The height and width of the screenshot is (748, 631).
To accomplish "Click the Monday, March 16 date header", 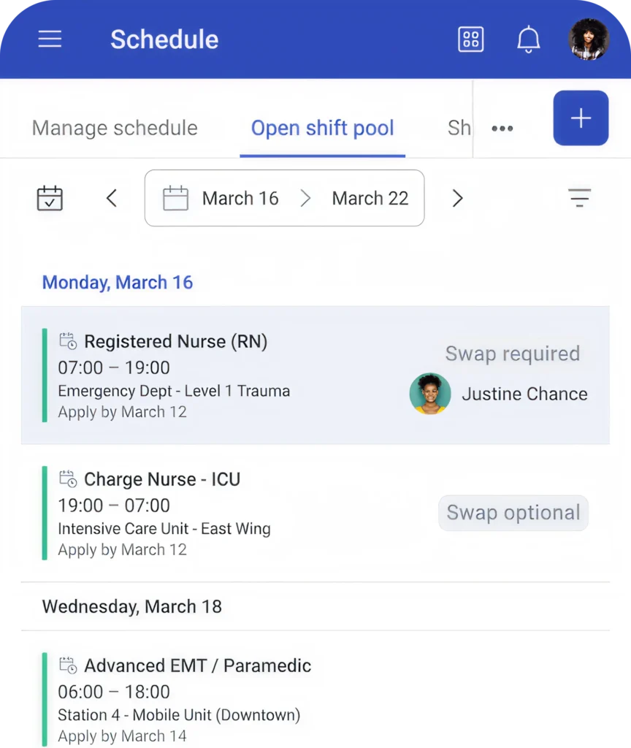I will [x=118, y=283].
